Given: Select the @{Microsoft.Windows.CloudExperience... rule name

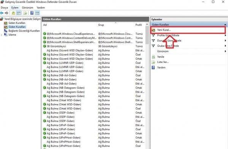Looking at the screenshot, I should click(x=71, y=34).
